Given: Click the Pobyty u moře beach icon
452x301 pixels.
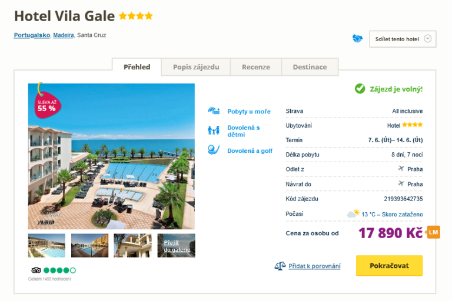Looking at the screenshot, I should tap(213, 111).
